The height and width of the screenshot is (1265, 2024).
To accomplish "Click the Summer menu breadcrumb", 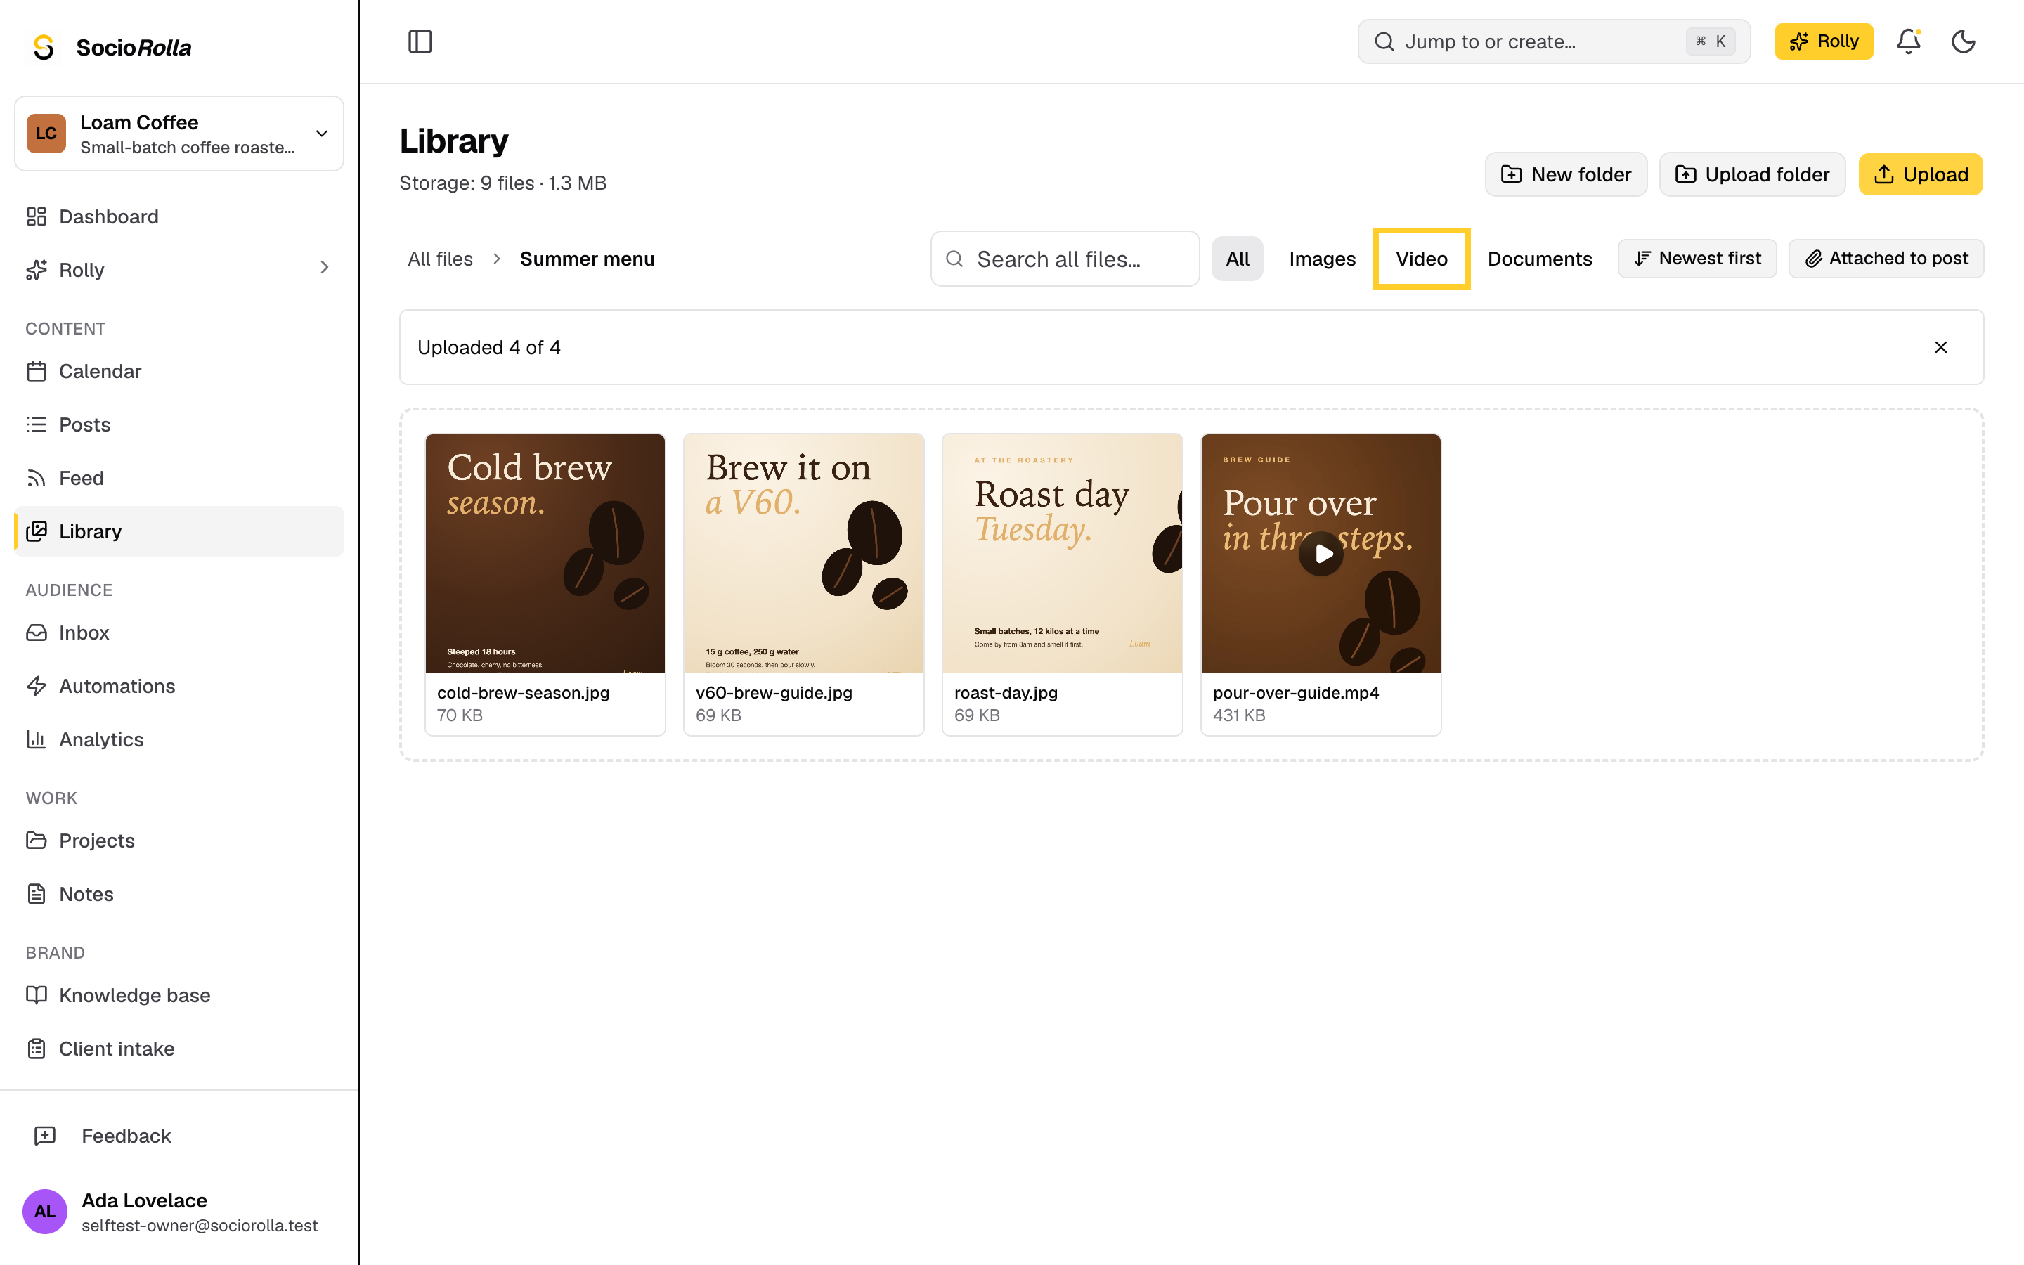I will click(587, 259).
